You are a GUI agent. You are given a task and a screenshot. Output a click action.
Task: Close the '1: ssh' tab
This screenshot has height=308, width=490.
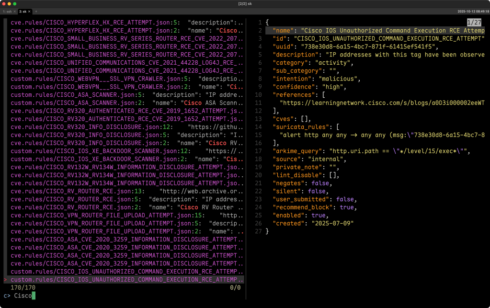point(15,11)
